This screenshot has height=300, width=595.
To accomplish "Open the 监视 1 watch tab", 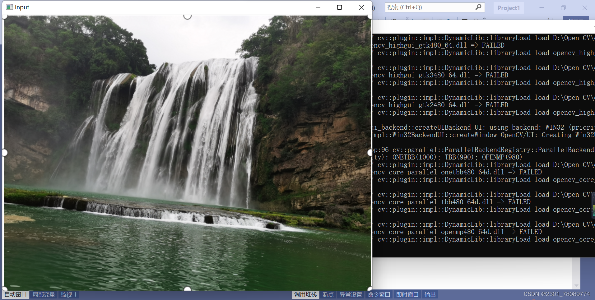I will (68, 294).
